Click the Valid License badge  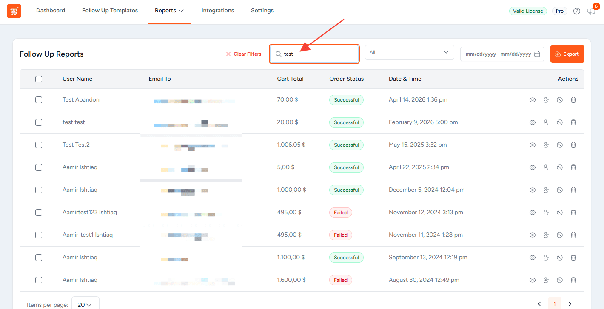point(528,11)
